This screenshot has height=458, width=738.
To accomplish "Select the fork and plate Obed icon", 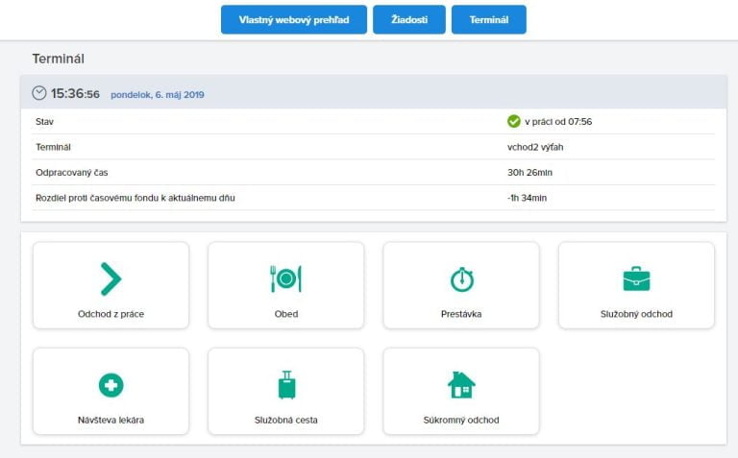I will pos(285,278).
